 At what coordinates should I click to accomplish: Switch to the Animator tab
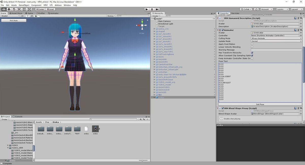pos(53,13)
